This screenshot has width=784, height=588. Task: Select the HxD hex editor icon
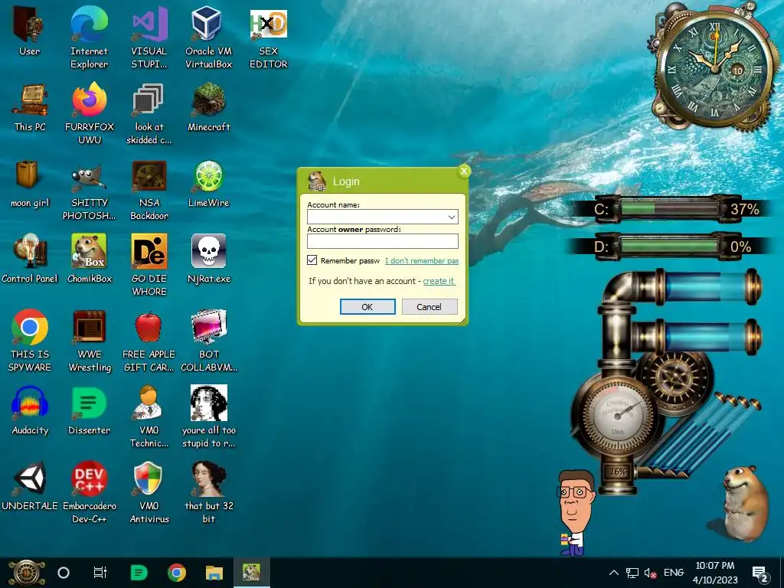click(x=269, y=38)
